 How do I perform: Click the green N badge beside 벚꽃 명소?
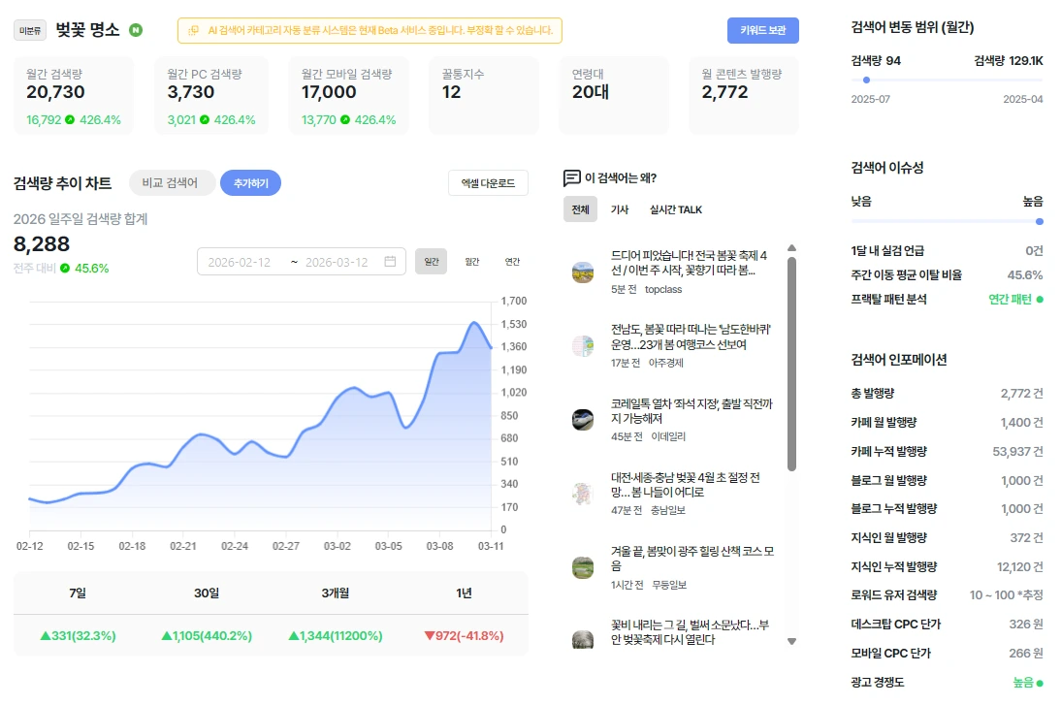[x=136, y=30]
